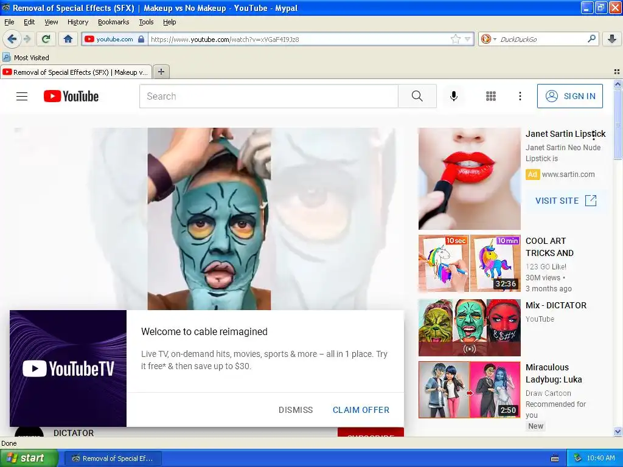Open the DuckDuckGo search engine selector
This screenshot has height=467, width=623.
click(x=489, y=39)
